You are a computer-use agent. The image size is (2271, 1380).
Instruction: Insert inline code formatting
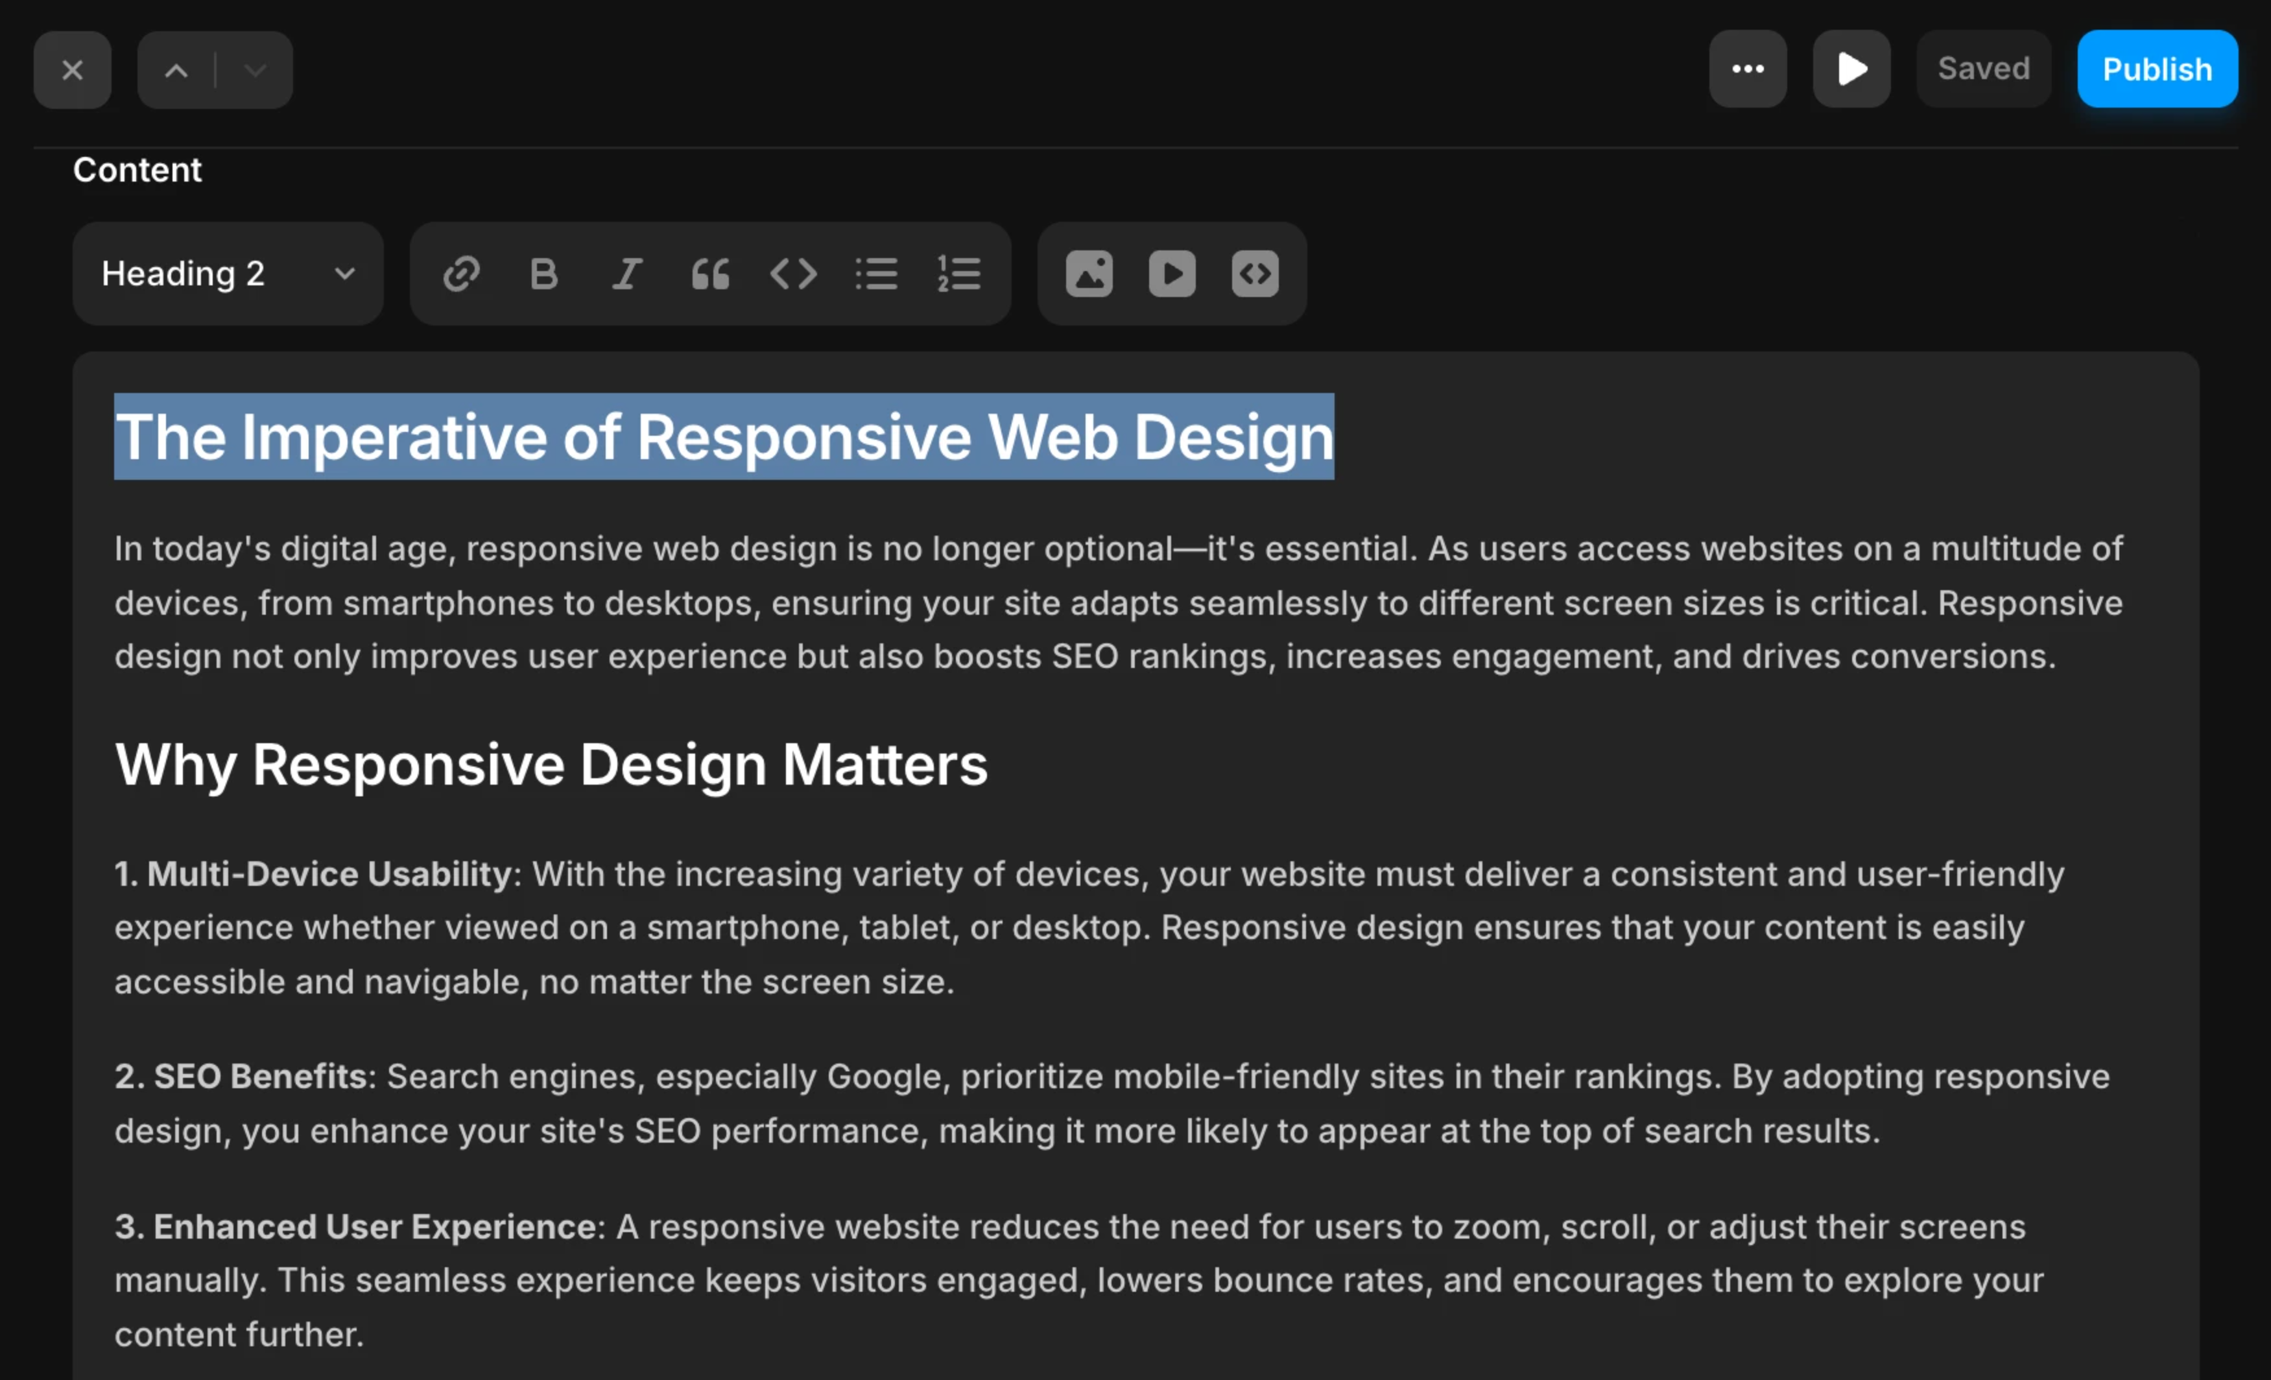(792, 274)
